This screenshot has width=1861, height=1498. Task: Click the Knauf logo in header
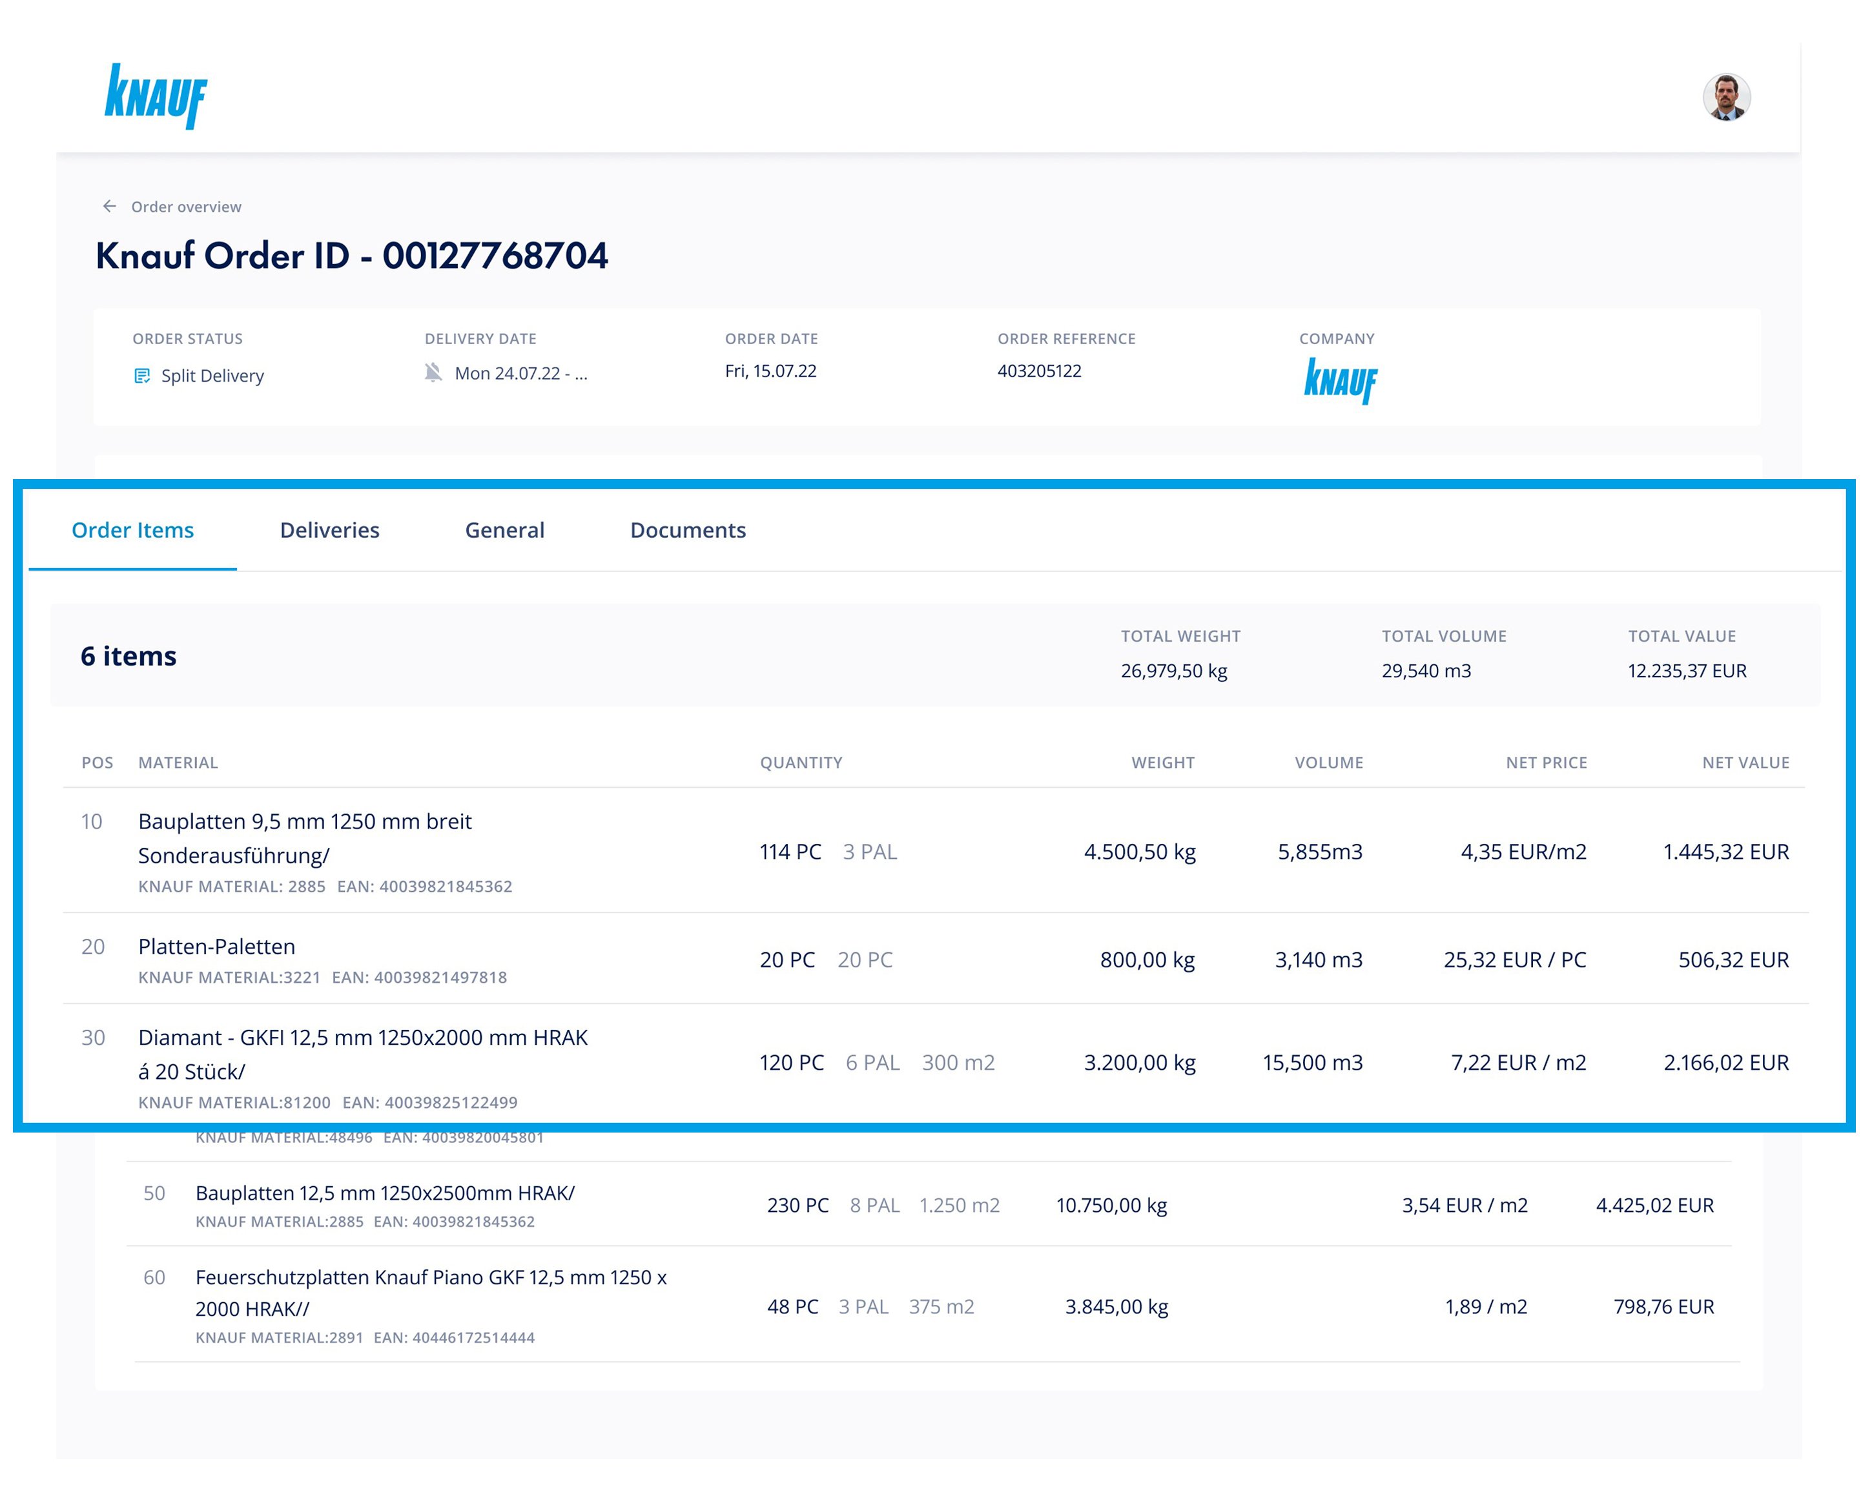pos(156,96)
